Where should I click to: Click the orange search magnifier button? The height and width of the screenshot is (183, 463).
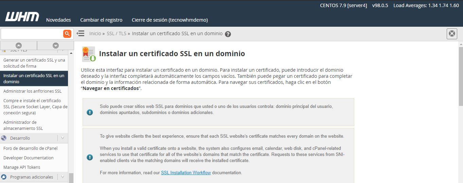(67, 33)
